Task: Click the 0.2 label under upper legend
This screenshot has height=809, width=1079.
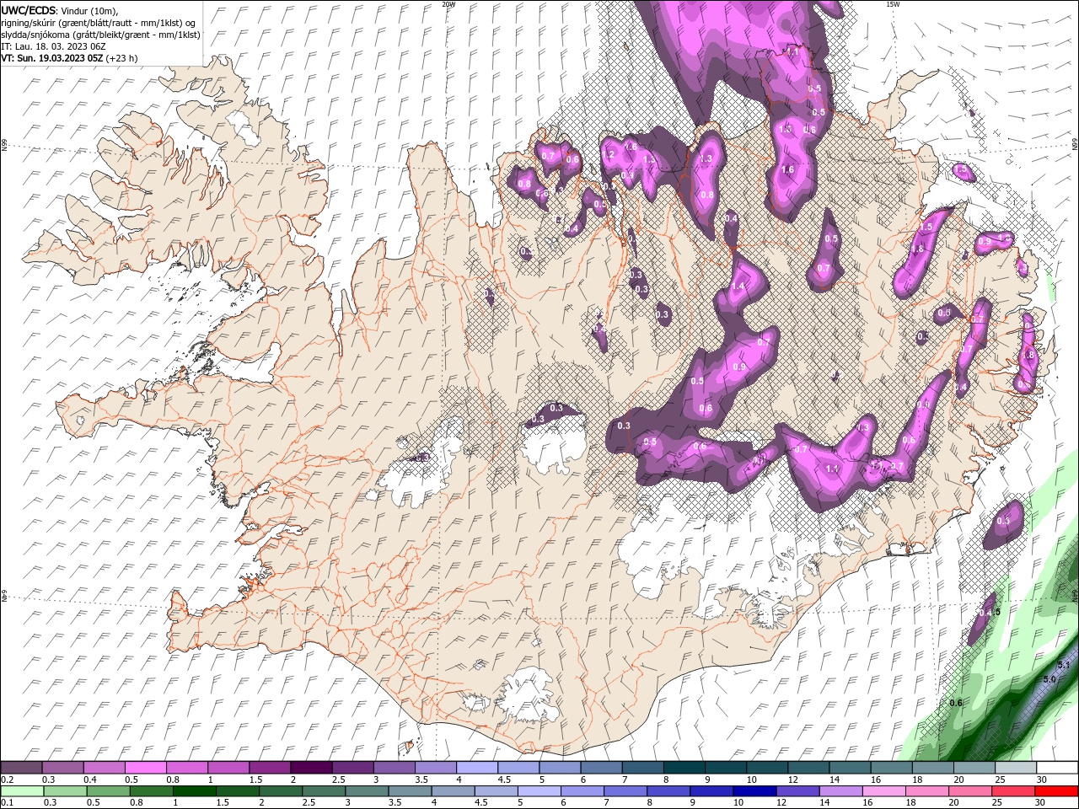Action: (x=6, y=780)
